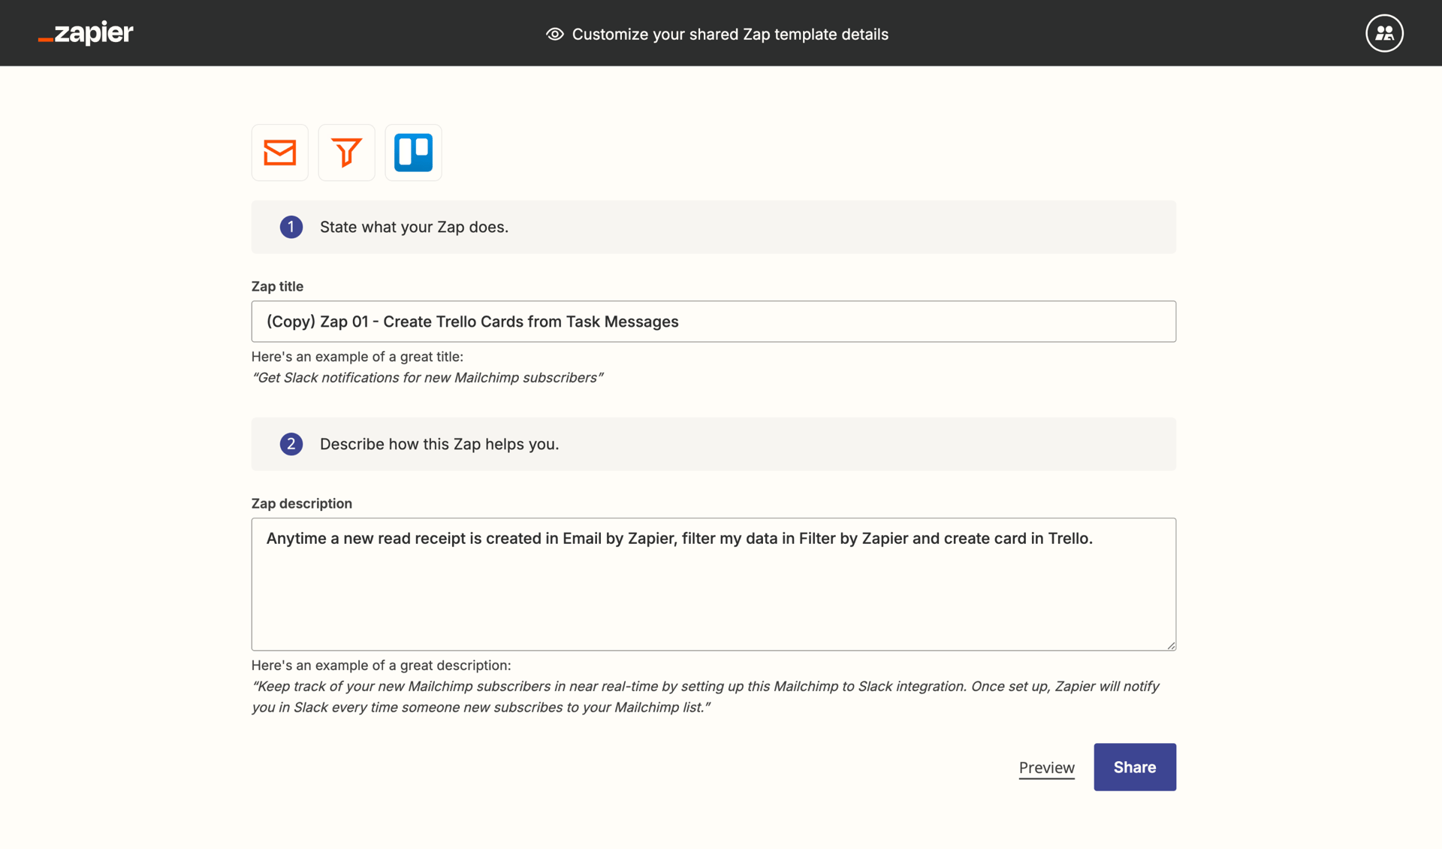Viewport: 1442px width, 849px height.
Task: Click the envelope inside the Email by Zapier tile
Action: click(279, 153)
